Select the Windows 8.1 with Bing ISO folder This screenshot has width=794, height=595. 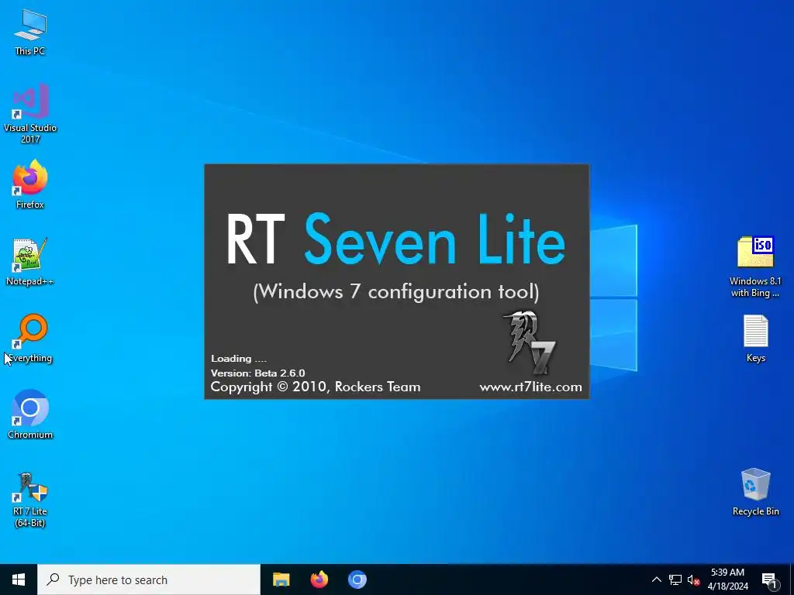[x=755, y=267]
